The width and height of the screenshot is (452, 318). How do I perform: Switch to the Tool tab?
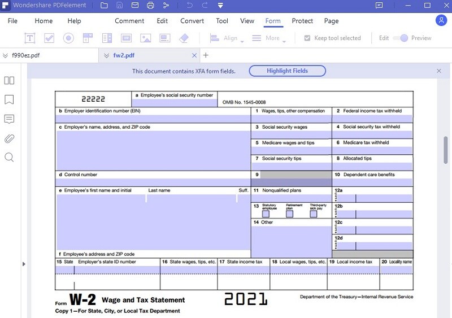click(222, 21)
